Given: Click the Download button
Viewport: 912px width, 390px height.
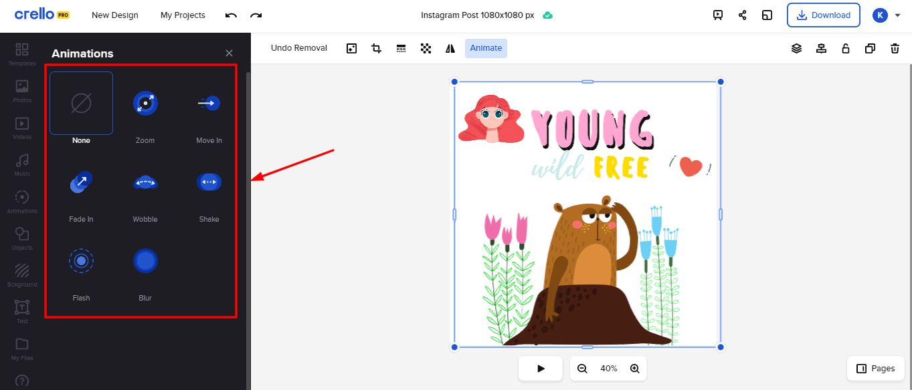Looking at the screenshot, I should click(823, 15).
